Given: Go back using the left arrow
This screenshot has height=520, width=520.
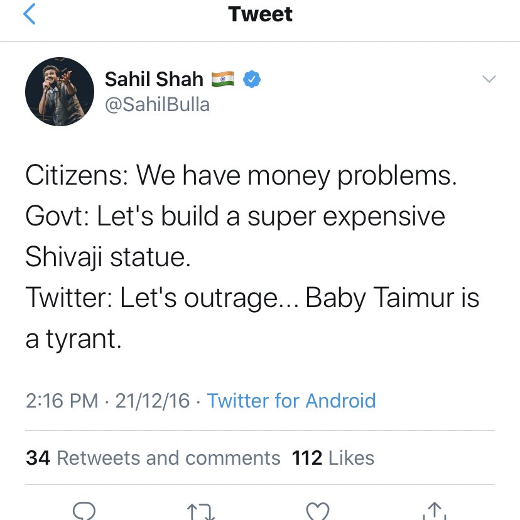Looking at the screenshot, I should click(x=29, y=14).
